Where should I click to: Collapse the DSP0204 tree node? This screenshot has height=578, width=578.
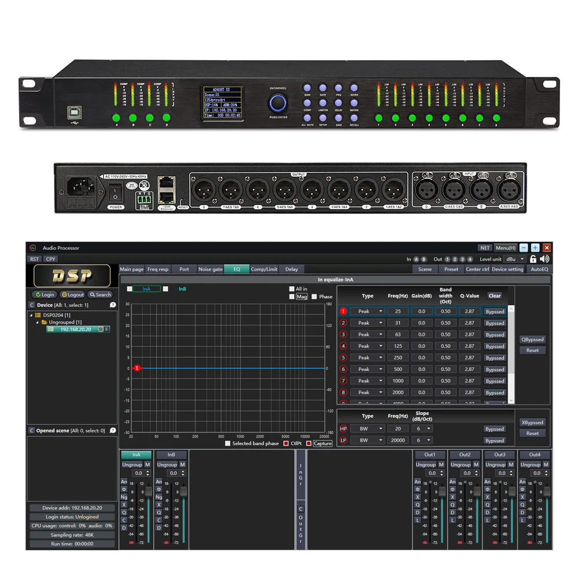31,315
